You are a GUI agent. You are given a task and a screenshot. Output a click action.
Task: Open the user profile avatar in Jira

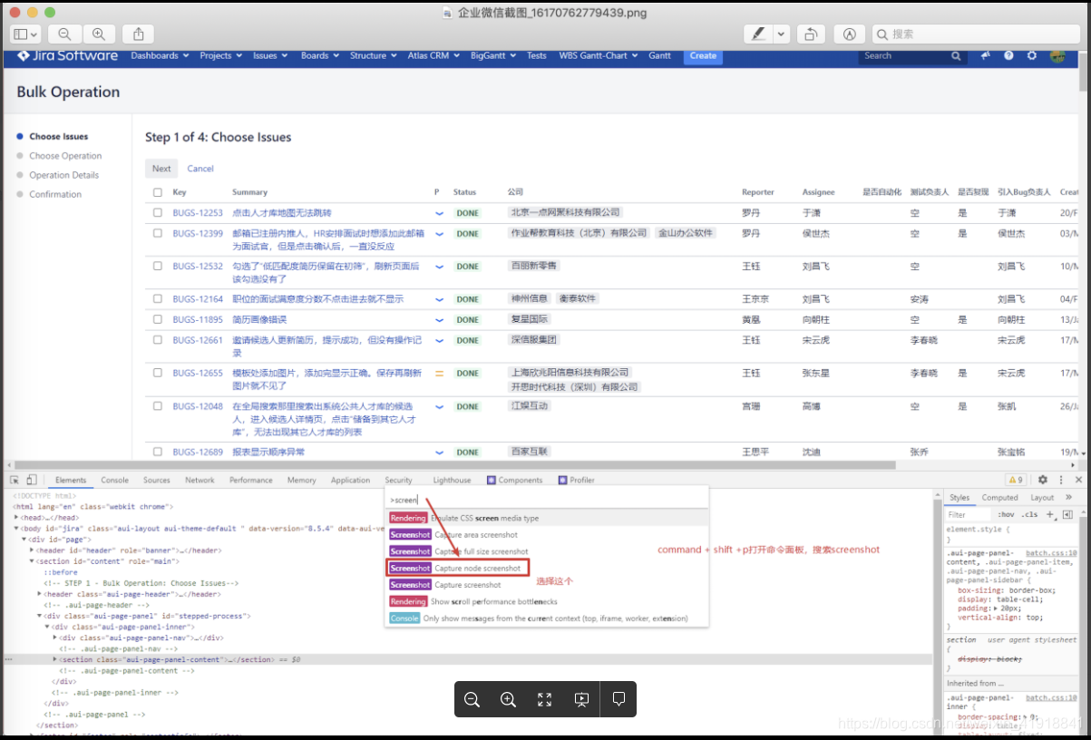(1057, 55)
